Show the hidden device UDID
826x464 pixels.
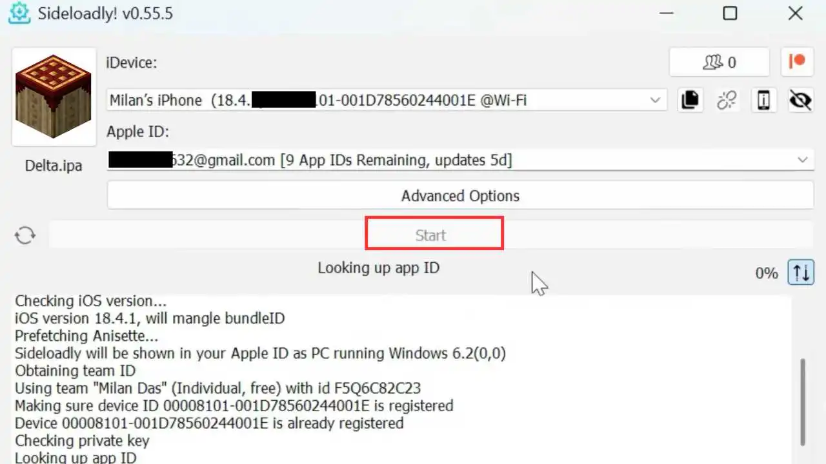pyautogui.click(x=284, y=100)
